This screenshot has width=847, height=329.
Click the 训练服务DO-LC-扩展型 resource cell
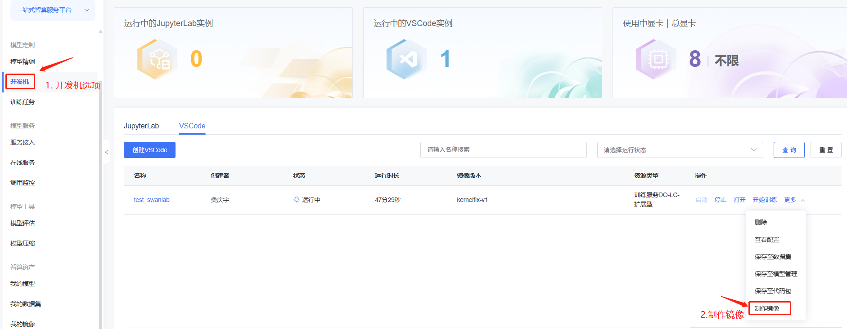[x=657, y=200]
